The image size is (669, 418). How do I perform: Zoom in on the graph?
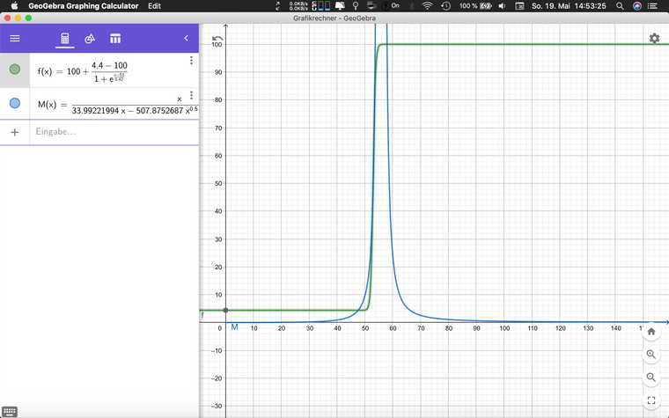click(x=651, y=355)
